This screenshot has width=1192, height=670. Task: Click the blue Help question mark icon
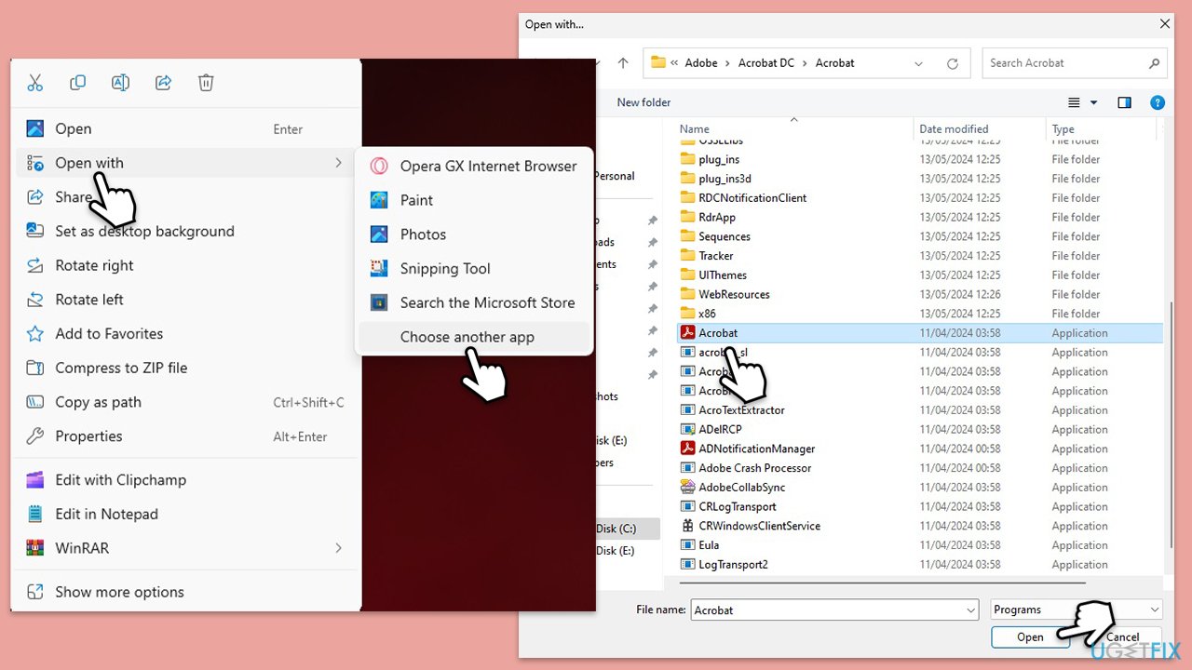(x=1158, y=102)
